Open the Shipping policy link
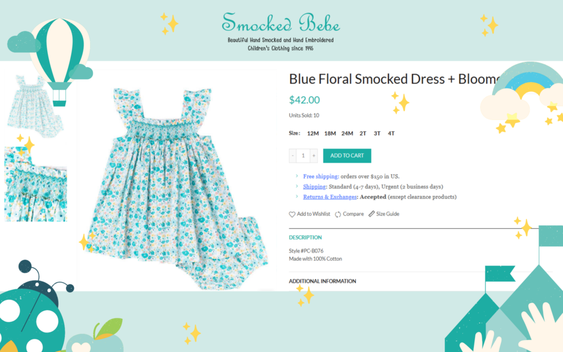This screenshot has width=563, height=352. point(314,186)
